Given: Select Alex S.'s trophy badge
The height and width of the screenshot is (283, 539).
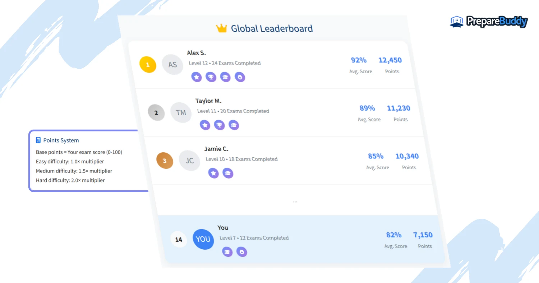Looking at the screenshot, I should click(x=211, y=77).
